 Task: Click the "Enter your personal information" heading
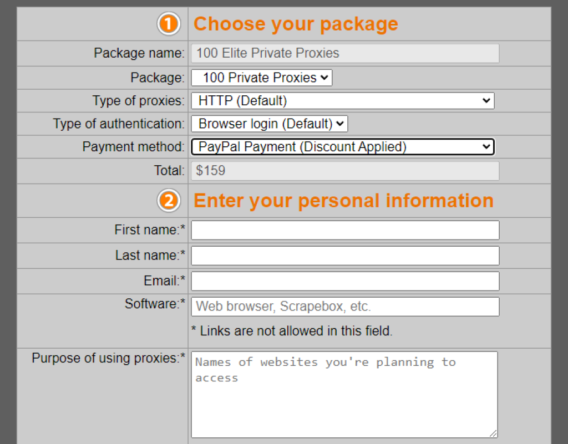tap(343, 201)
